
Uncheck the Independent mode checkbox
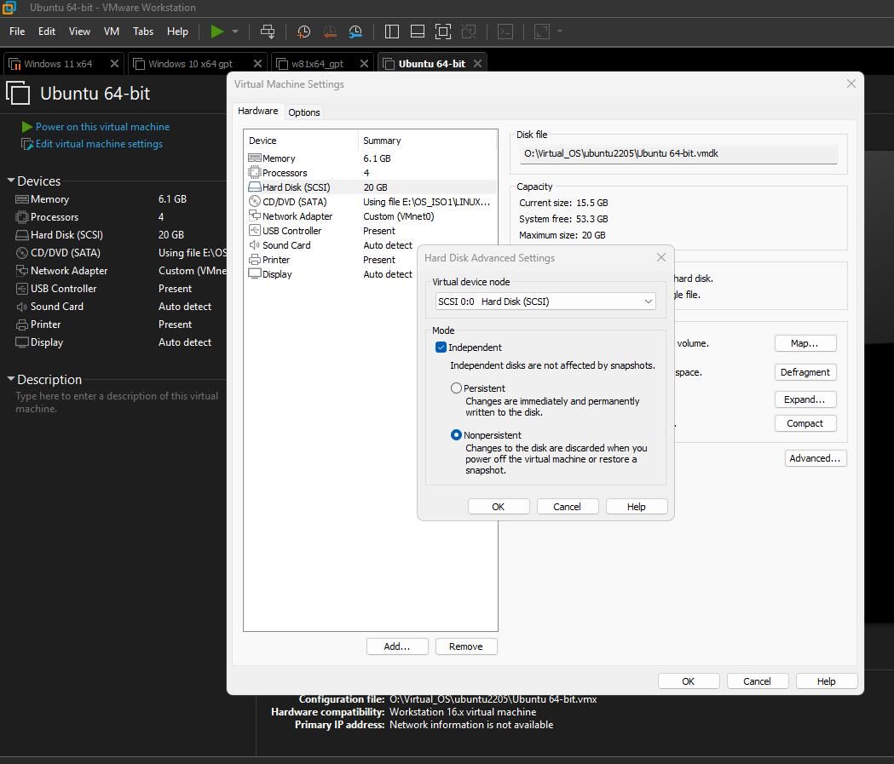click(x=441, y=348)
